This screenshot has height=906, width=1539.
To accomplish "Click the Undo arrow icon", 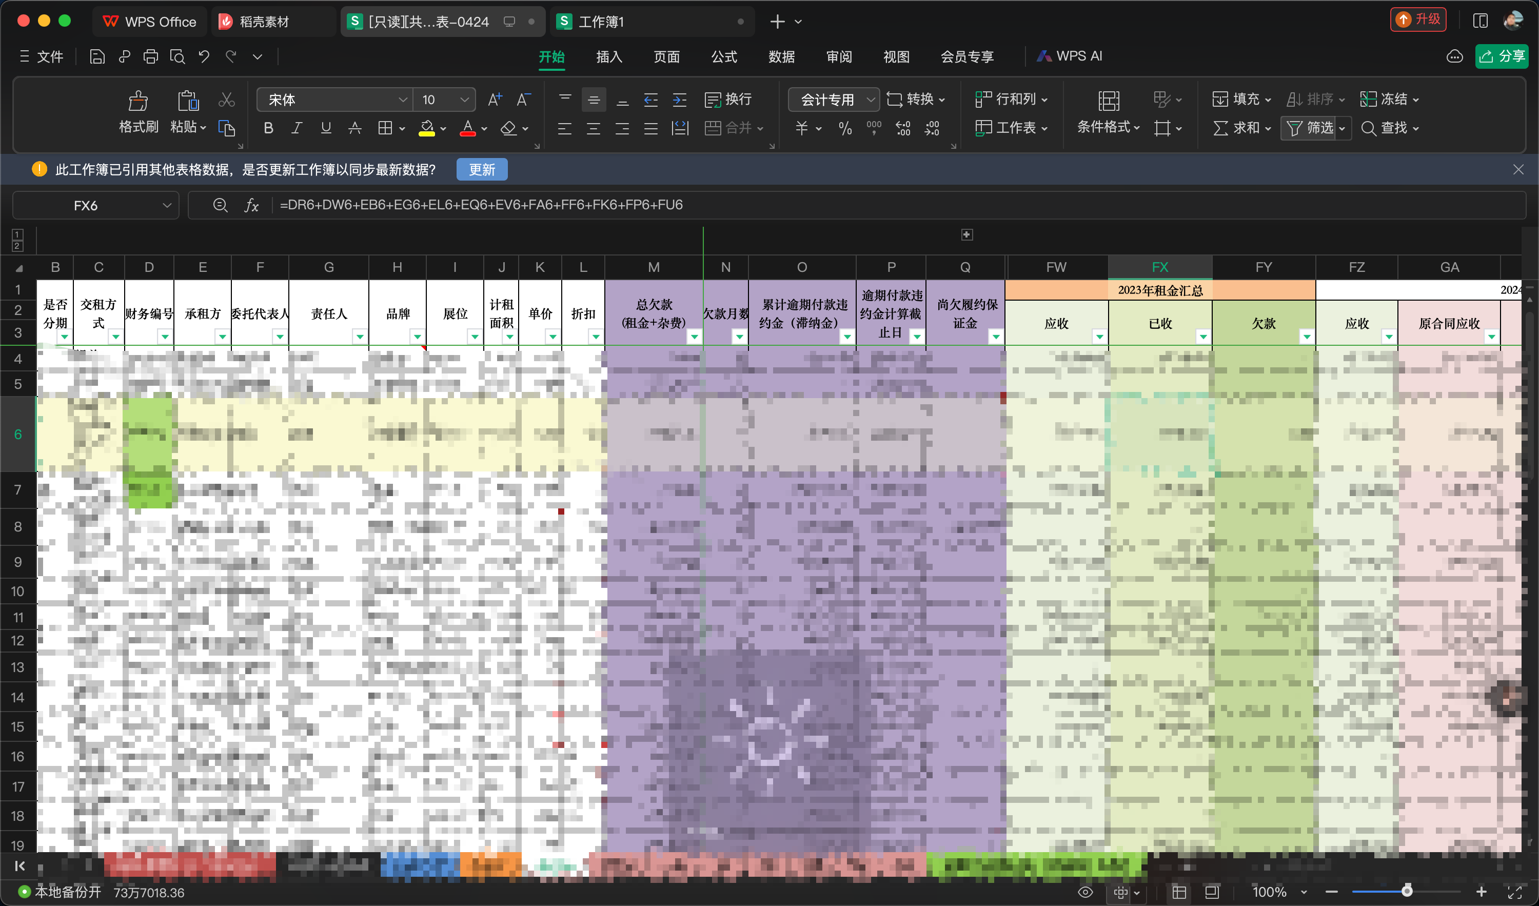I will pos(204,57).
